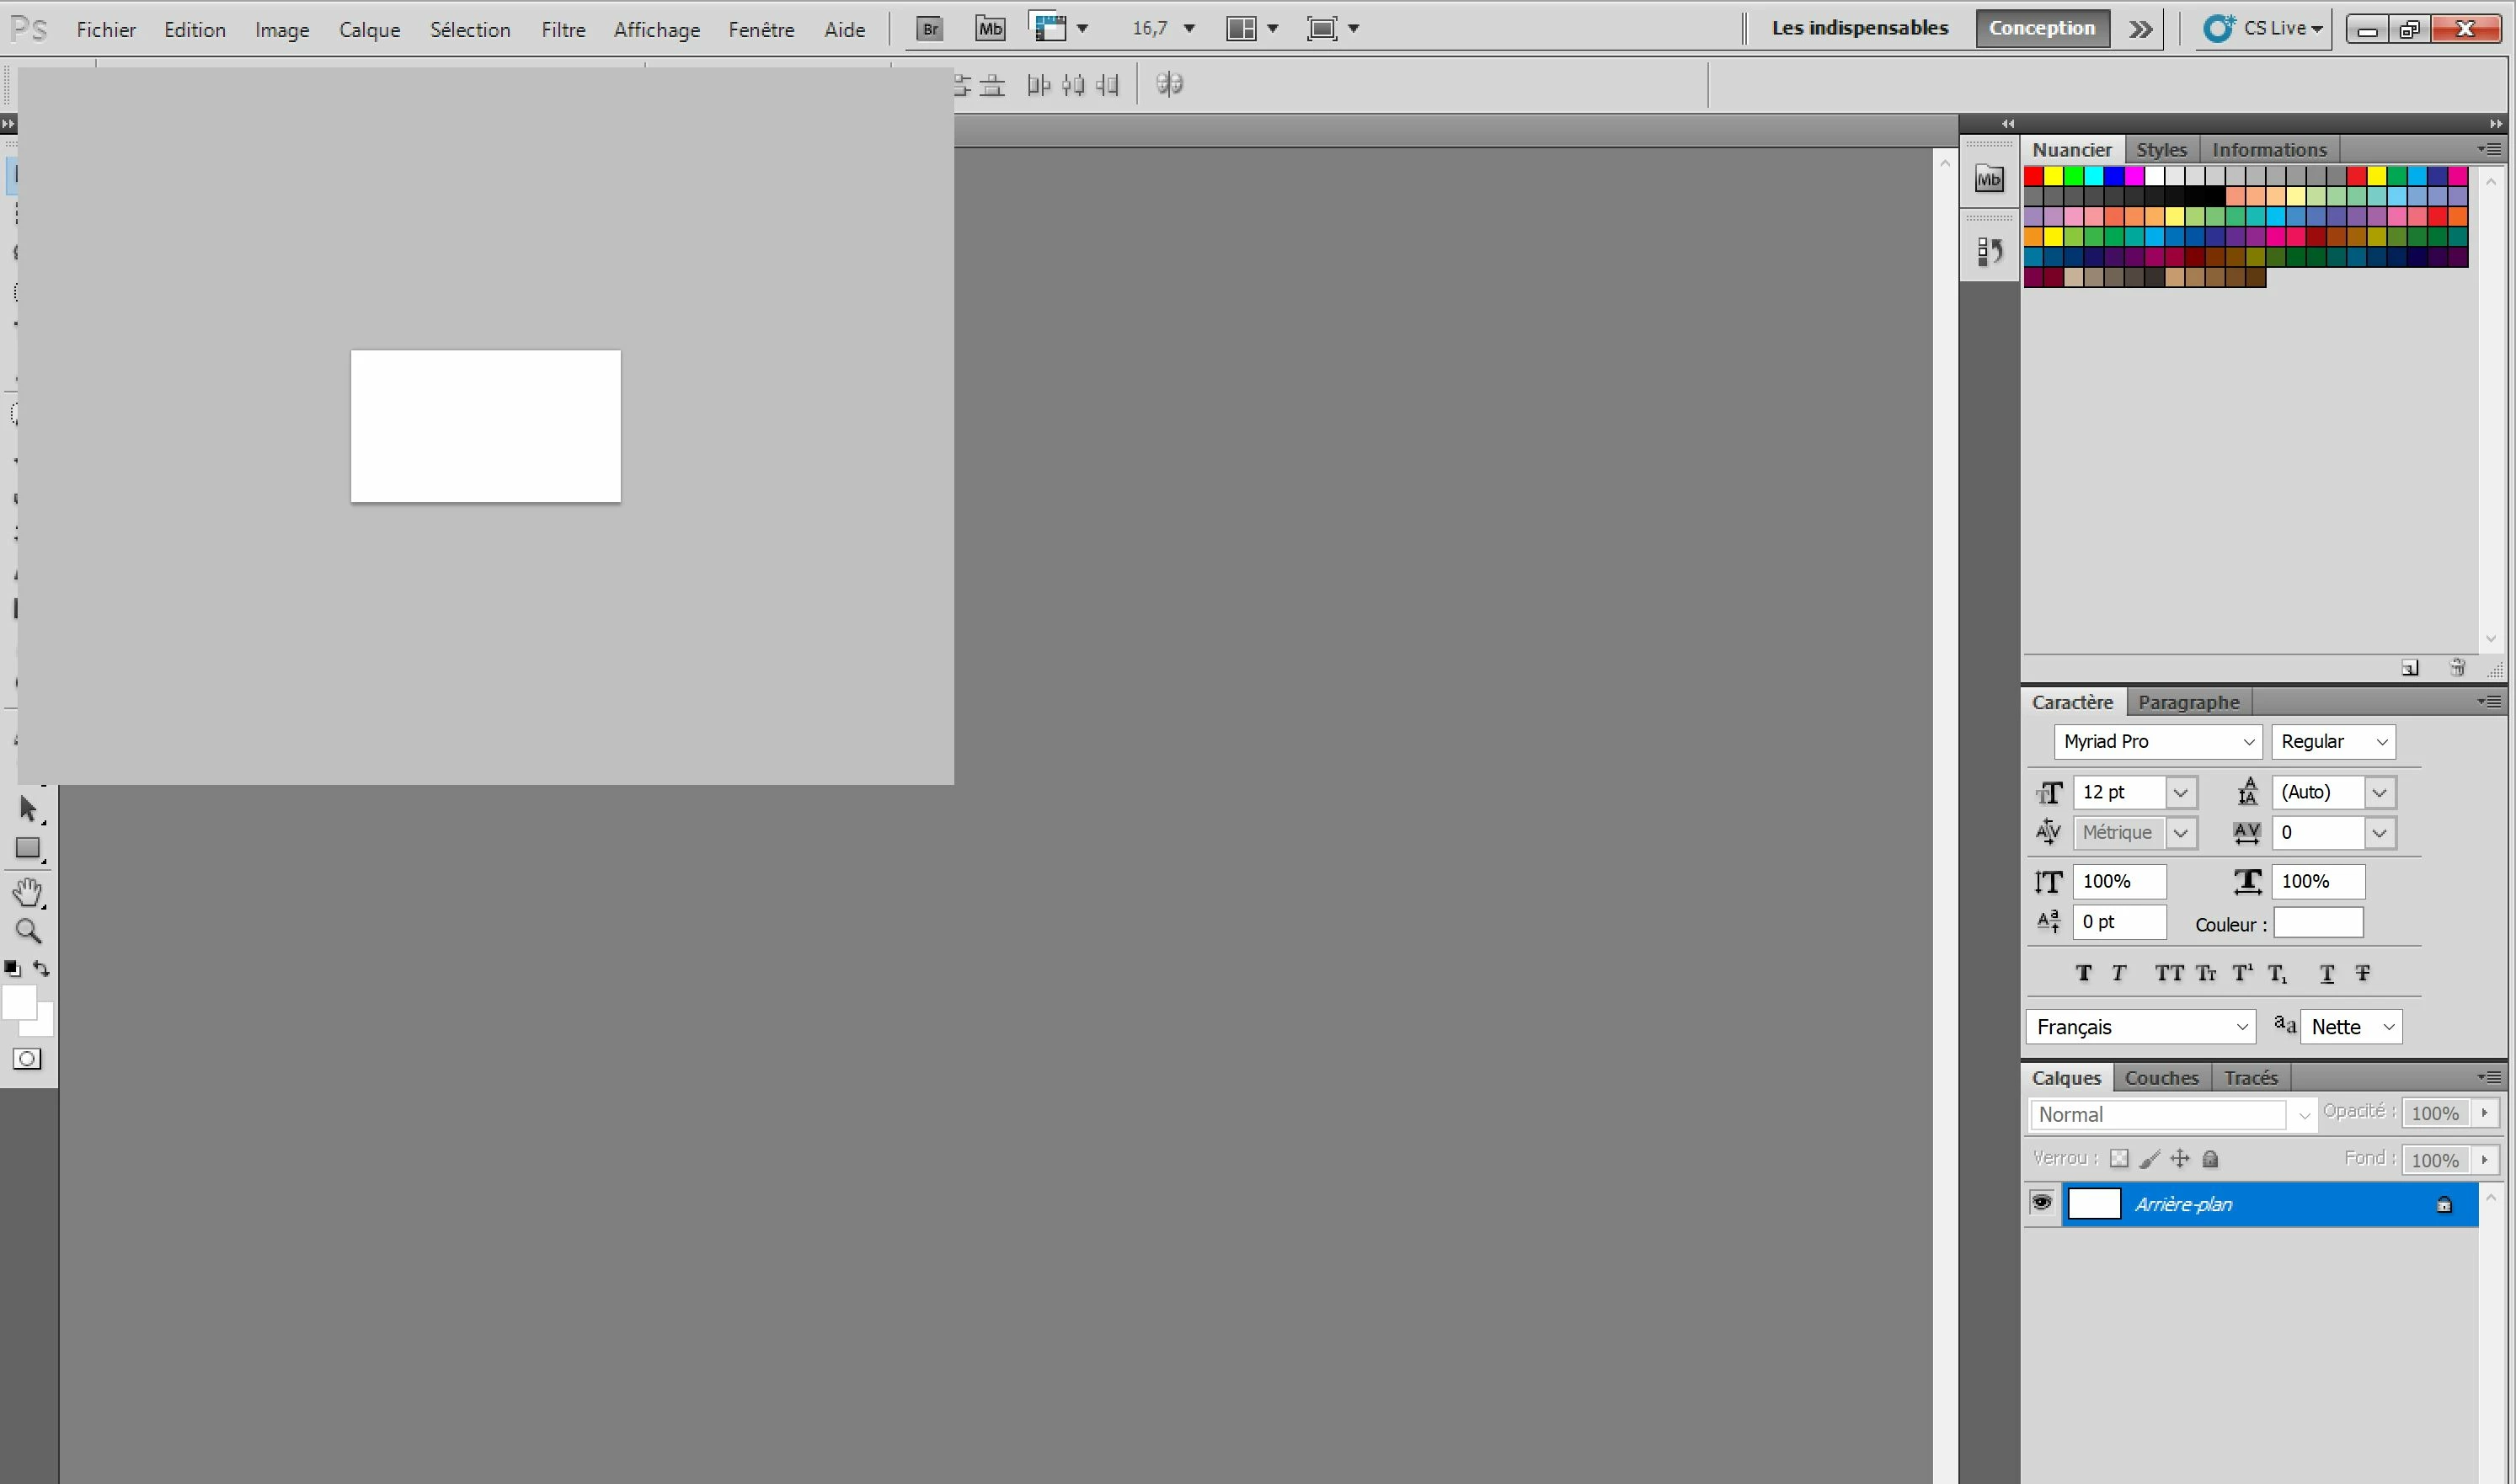Click the Couleur text color swatch

pyautogui.click(x=2318, y=923)
